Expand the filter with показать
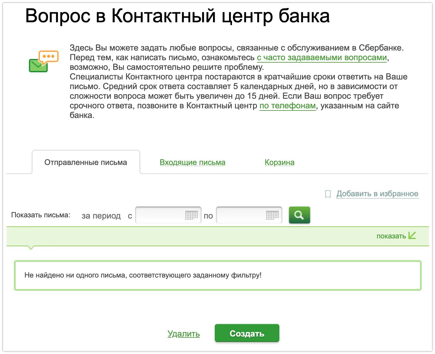Viewport: 435px width, 354px height. (391, 236)
